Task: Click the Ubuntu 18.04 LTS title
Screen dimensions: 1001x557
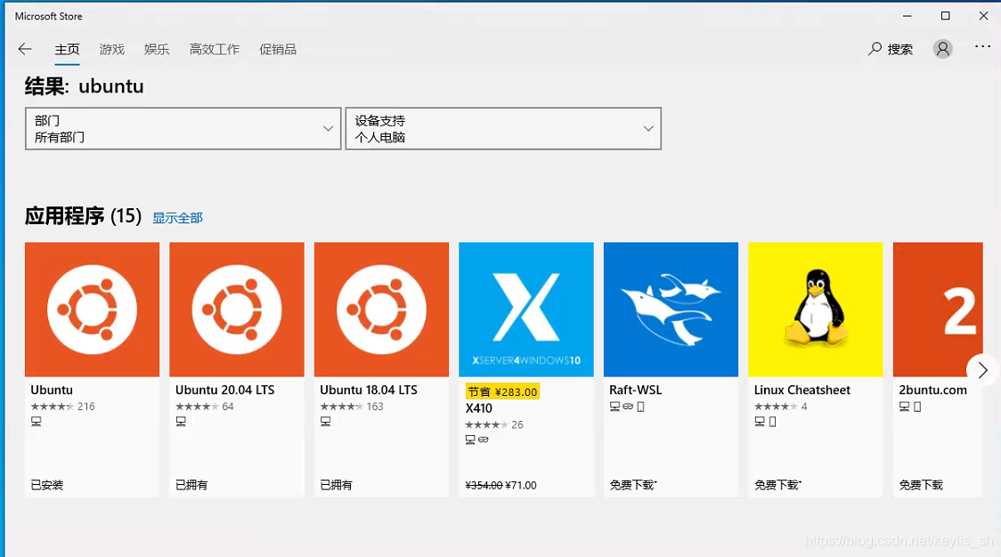Action: 369,390
